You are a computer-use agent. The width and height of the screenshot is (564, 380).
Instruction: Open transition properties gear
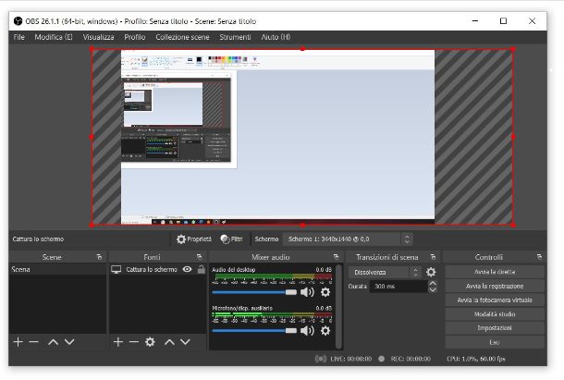(431, 272)
